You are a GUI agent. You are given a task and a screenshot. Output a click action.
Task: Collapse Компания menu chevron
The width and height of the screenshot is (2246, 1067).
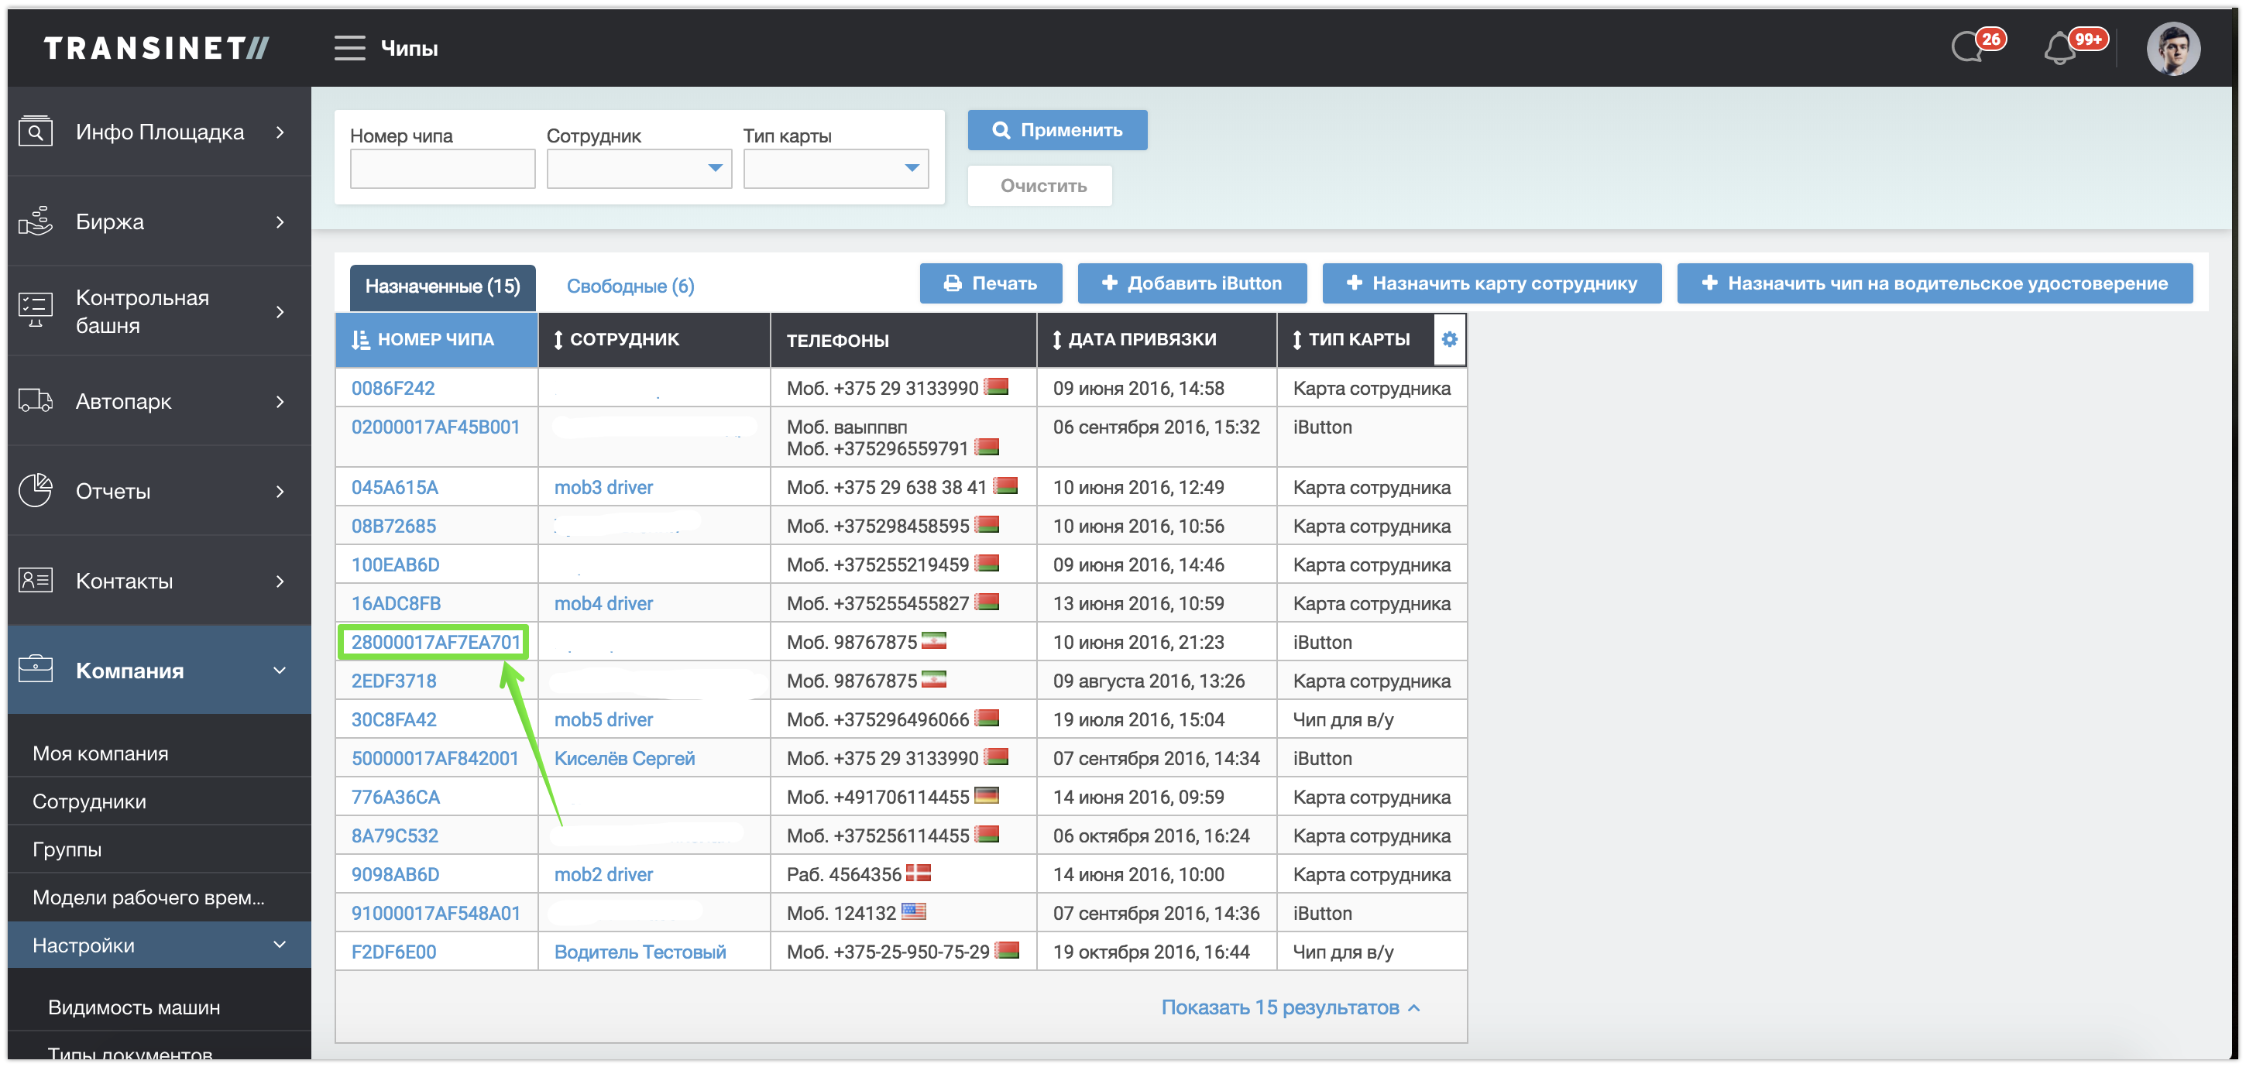[280, 671]
